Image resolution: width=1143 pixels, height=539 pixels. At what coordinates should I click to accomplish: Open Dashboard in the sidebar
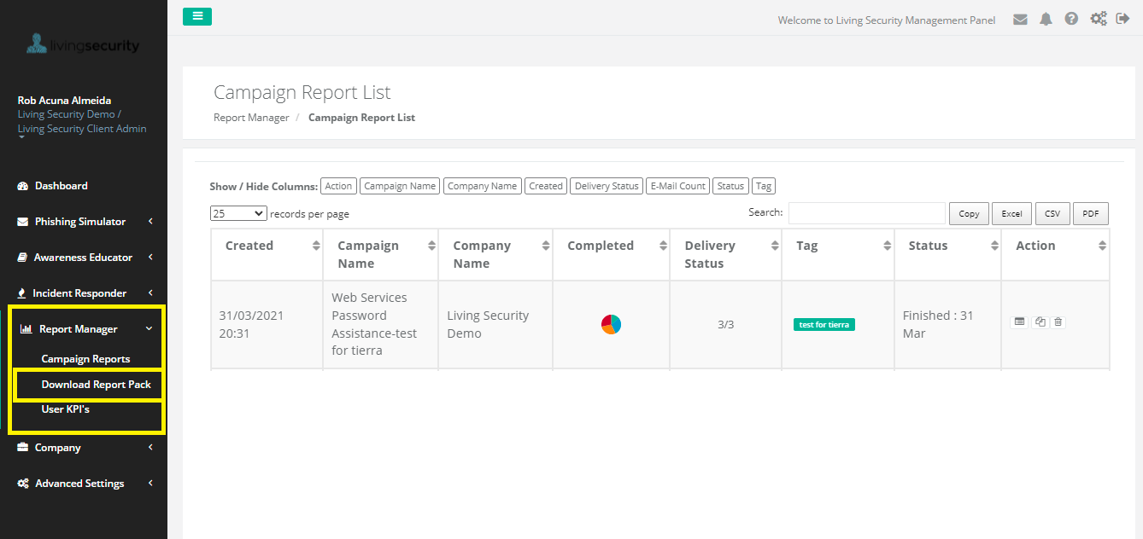pyautogui.click(x=61, y=186)
